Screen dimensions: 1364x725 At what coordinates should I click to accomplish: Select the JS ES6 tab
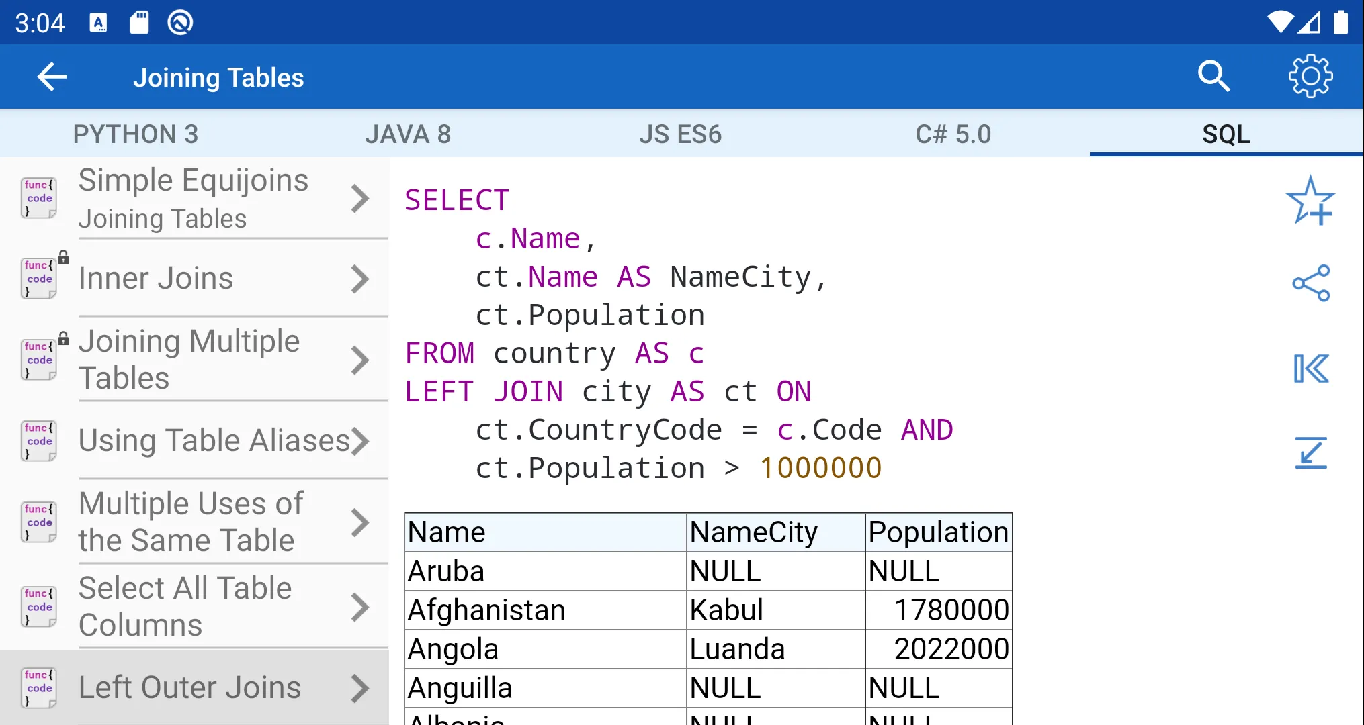(682, 134)
